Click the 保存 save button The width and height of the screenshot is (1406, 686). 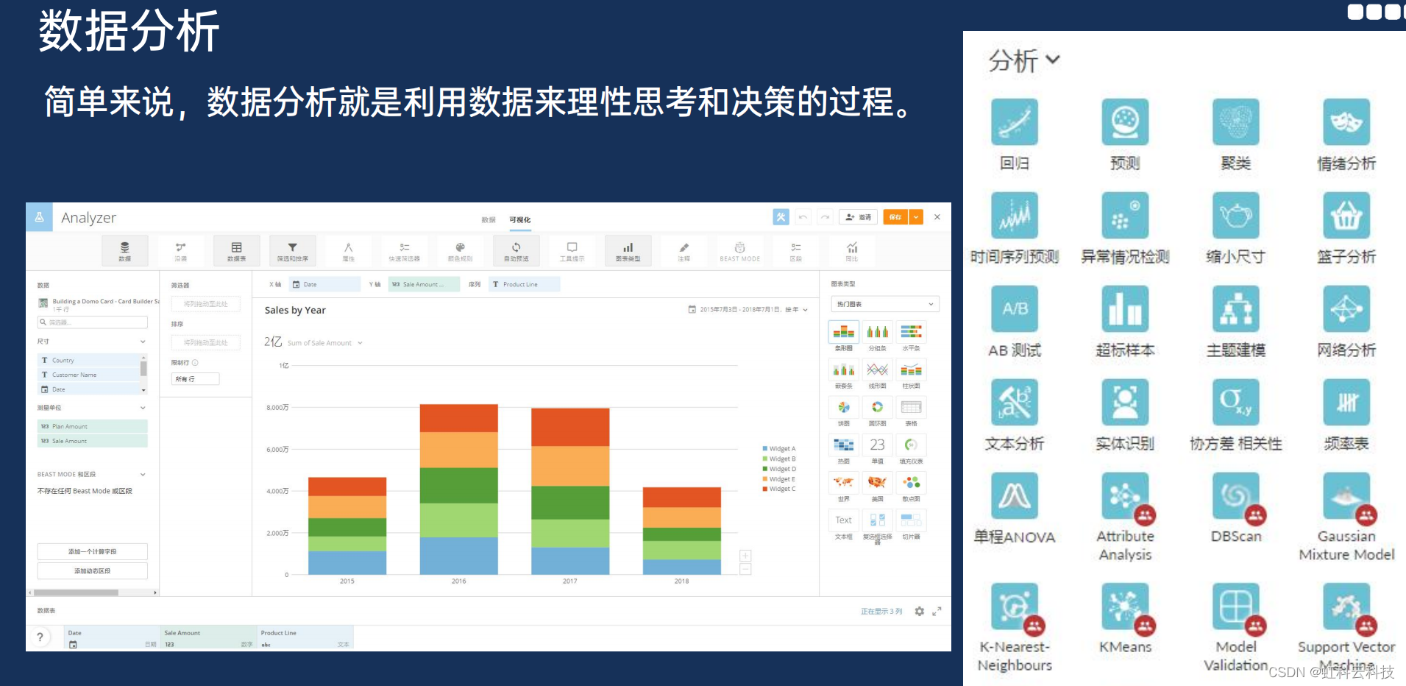(x=895, y=217)
